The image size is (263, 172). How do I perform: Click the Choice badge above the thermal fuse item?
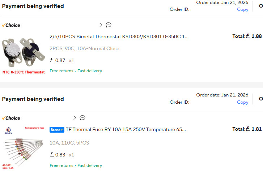[11, 118]
